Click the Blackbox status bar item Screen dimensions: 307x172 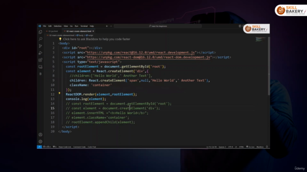[x=260, y=147]
